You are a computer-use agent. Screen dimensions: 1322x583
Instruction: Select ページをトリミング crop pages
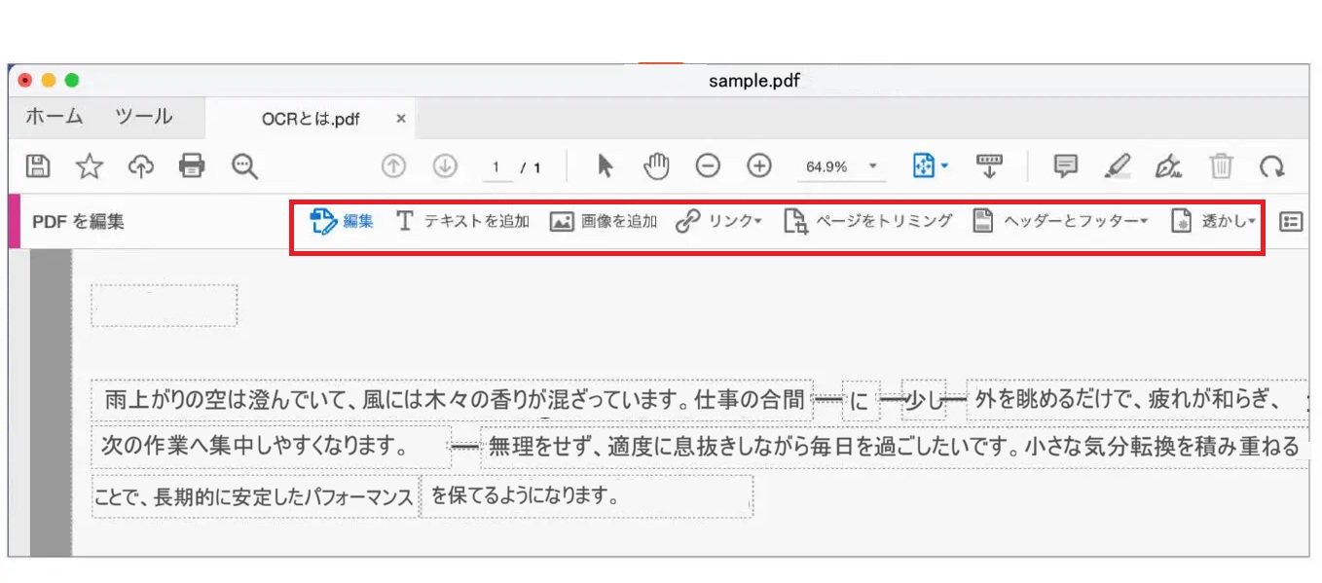(868, 221)
